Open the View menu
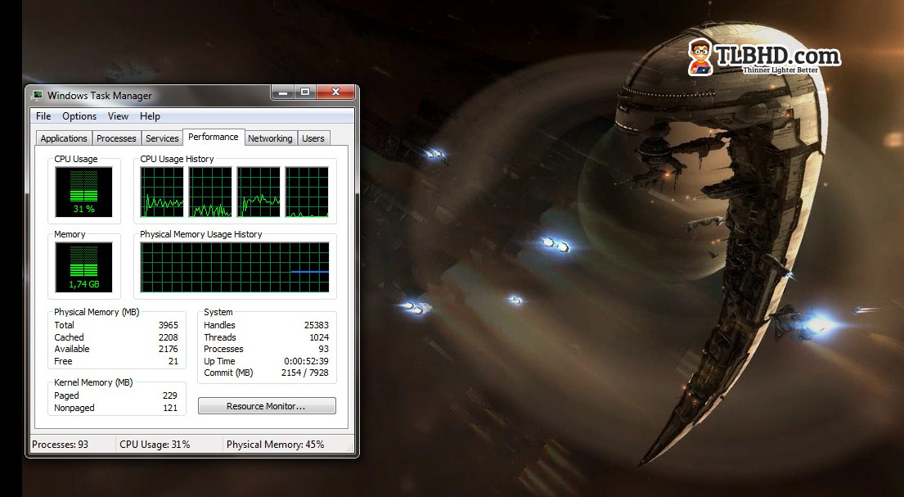Viewport: 904px width, 497px height. tap(118, 116)
